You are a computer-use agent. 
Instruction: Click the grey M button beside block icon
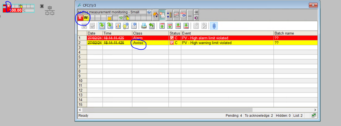42,6
